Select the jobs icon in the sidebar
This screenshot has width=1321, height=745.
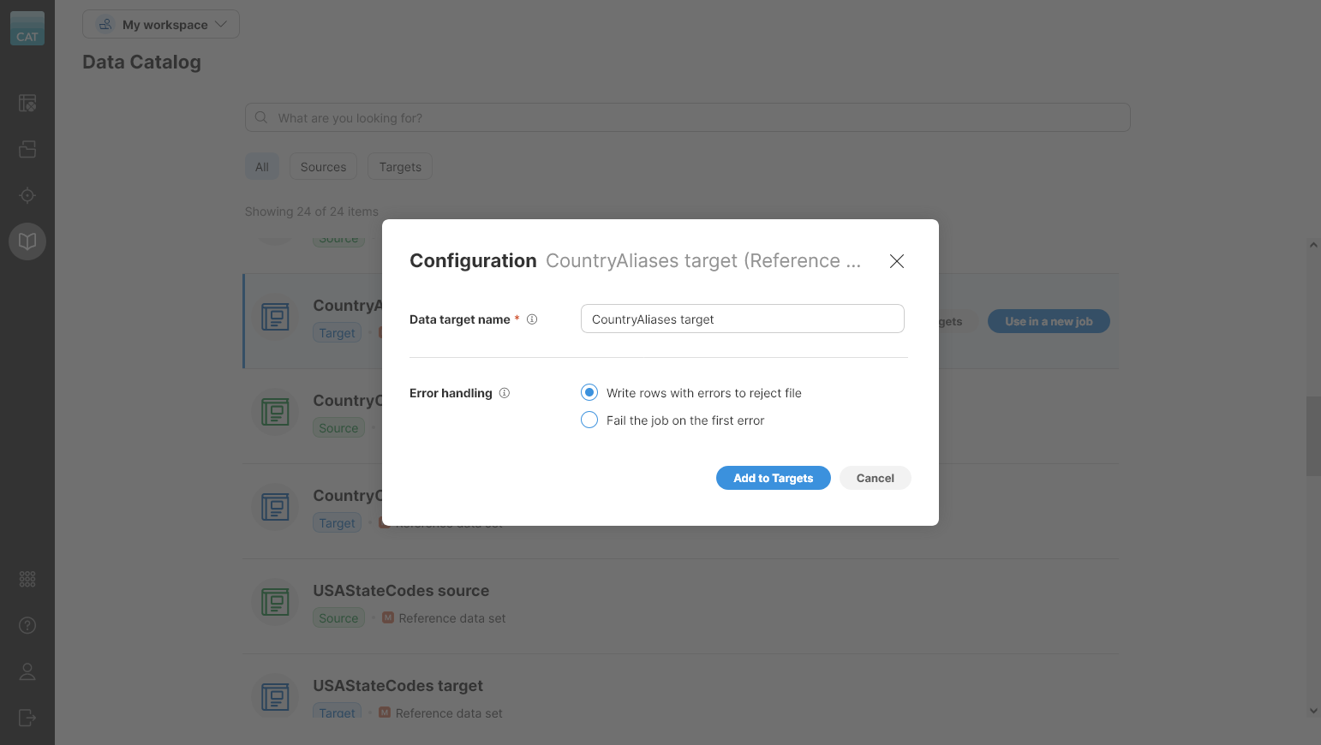click(27, 103)
